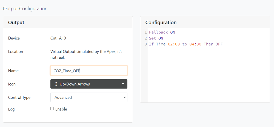Open the Control Type select box
The image size is (274, 127).
pos(89,97)
